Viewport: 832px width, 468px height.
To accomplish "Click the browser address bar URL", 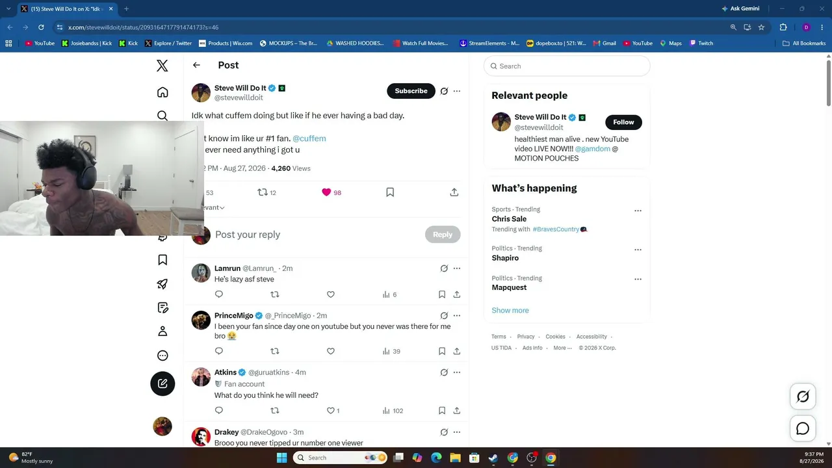I will (x=143, y=27).
